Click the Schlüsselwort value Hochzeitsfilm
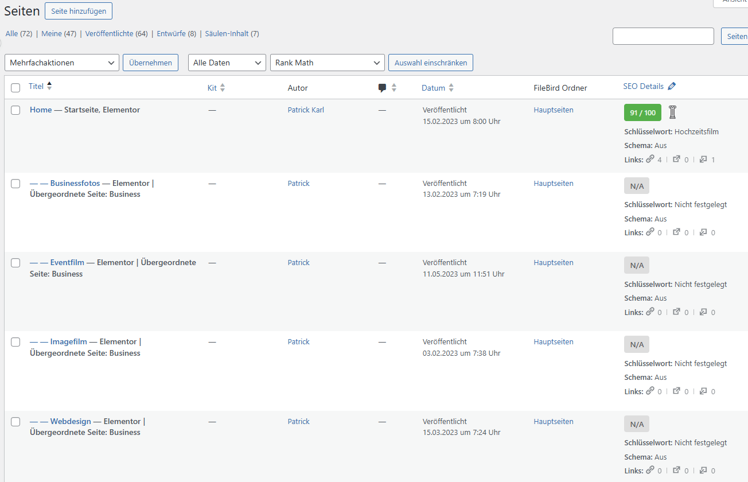Screen dimensions: 748x482 tap(696, 131)
